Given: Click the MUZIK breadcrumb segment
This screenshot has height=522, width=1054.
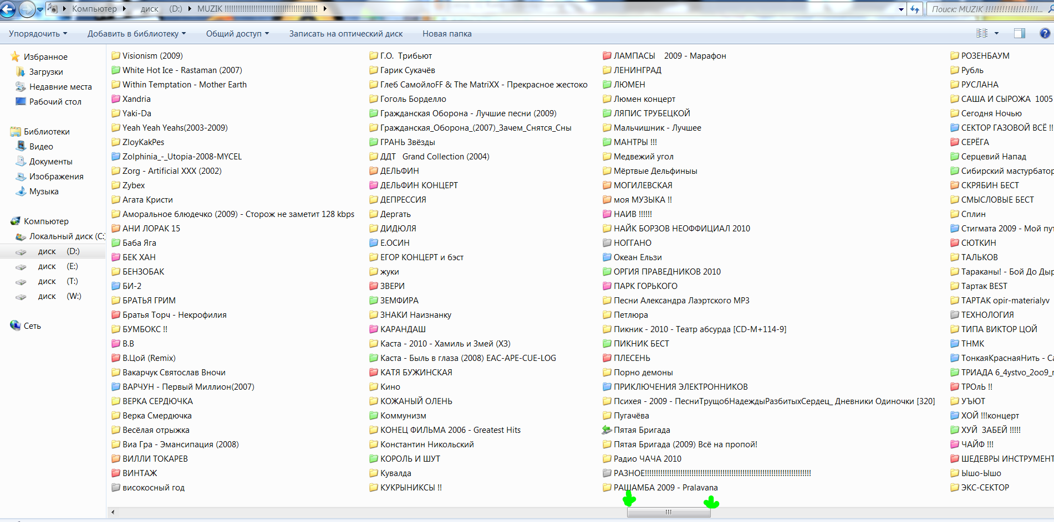Looking at the screenshot, I should 257,9.
